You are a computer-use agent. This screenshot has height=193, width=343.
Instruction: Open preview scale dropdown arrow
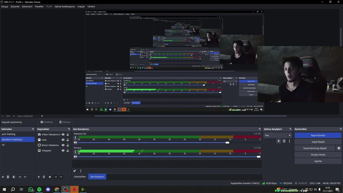click(42, 116)
